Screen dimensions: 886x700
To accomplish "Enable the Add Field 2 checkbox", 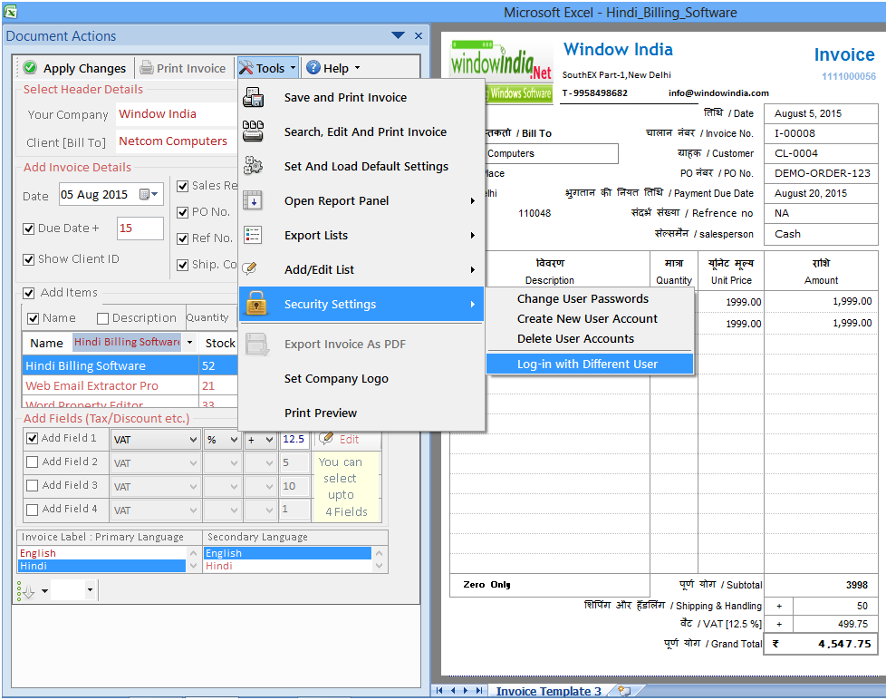I will (33, 462).
